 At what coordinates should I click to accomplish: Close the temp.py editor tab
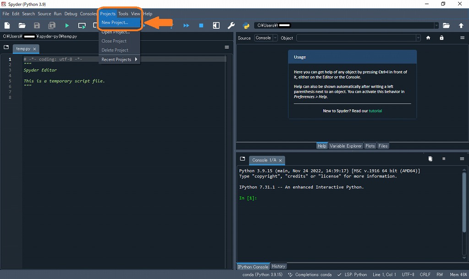click(35, 49)
